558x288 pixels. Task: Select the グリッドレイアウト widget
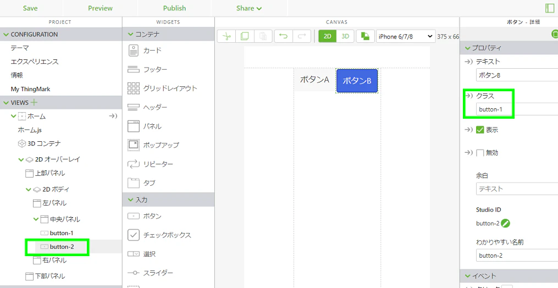(x=162, y=88)
